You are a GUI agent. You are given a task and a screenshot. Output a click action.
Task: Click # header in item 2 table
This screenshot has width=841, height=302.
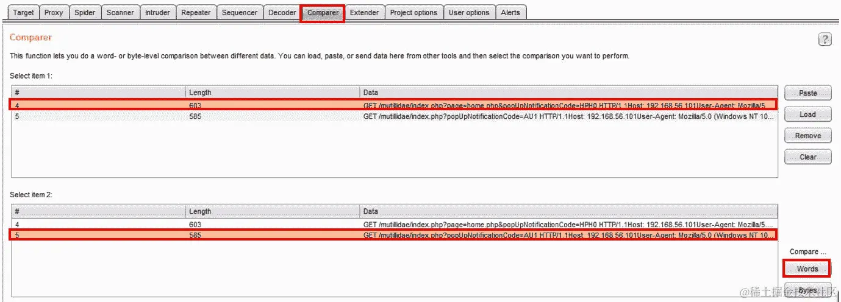click(98, 211)
